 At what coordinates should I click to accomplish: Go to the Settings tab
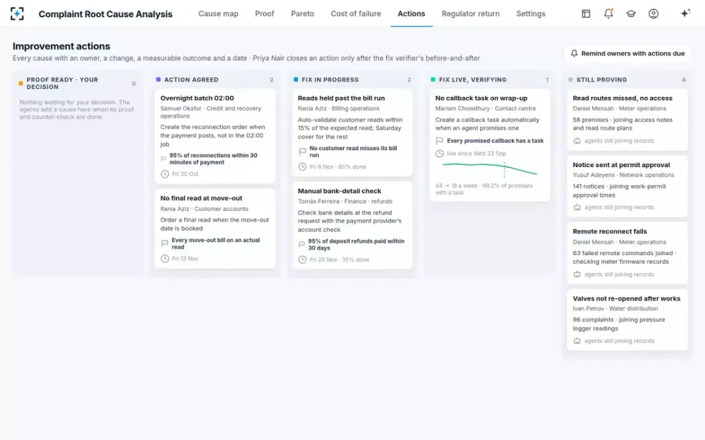tap(531, 13)
